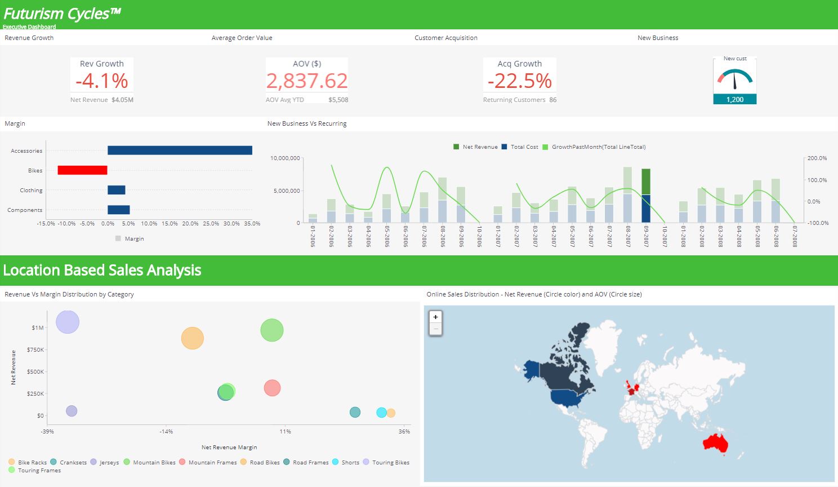Click the New cust gauge indicator
Image resolution: width=838 pixels, height=487 pixels.
(734, 79)
